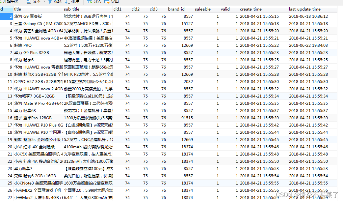Select id cell 2 in first row

coord(6,16)
